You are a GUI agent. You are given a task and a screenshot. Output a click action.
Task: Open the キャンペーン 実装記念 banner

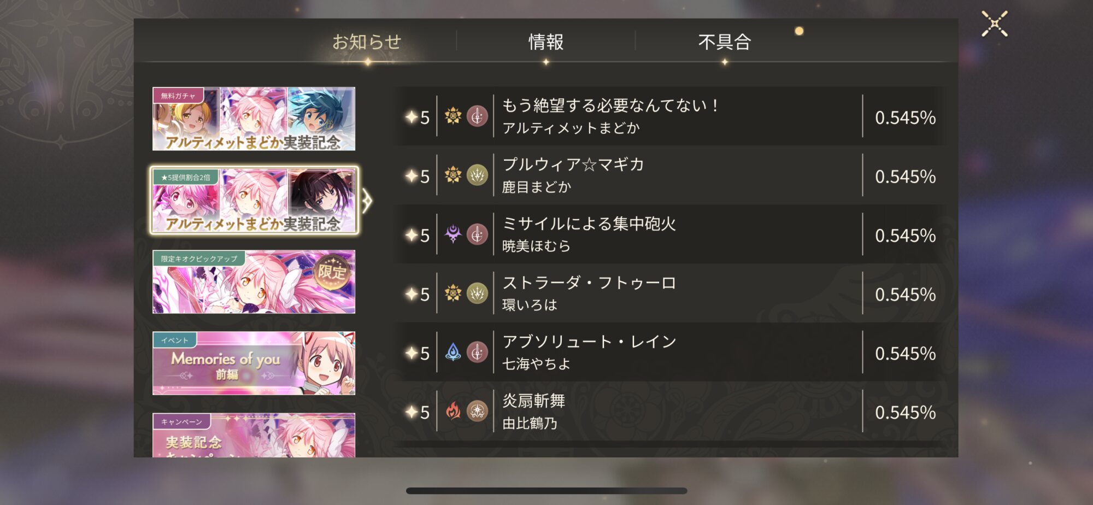tap(254, 435)
